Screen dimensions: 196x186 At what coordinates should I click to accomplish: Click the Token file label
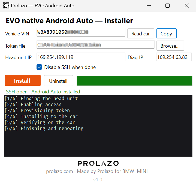pos(15,46)
